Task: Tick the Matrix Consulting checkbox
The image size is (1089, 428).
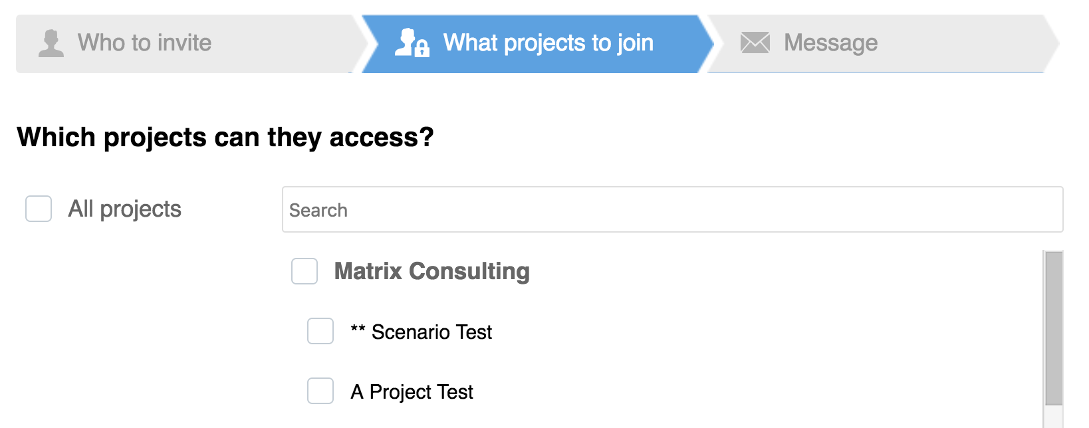Action: (304, 271)
